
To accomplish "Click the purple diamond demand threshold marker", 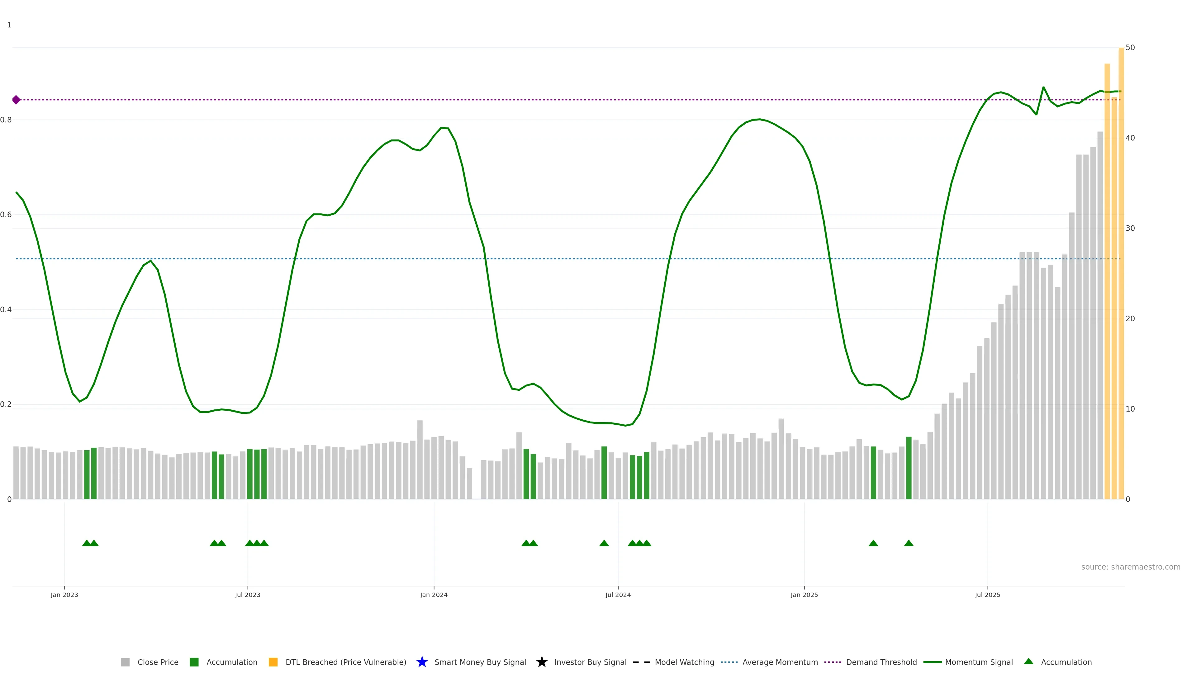I will (16, 100).
